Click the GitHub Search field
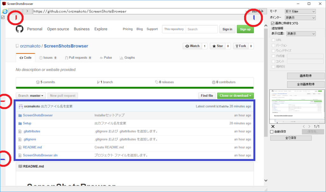Viewport: 326px width, 192px height. (x=202, y=29)
